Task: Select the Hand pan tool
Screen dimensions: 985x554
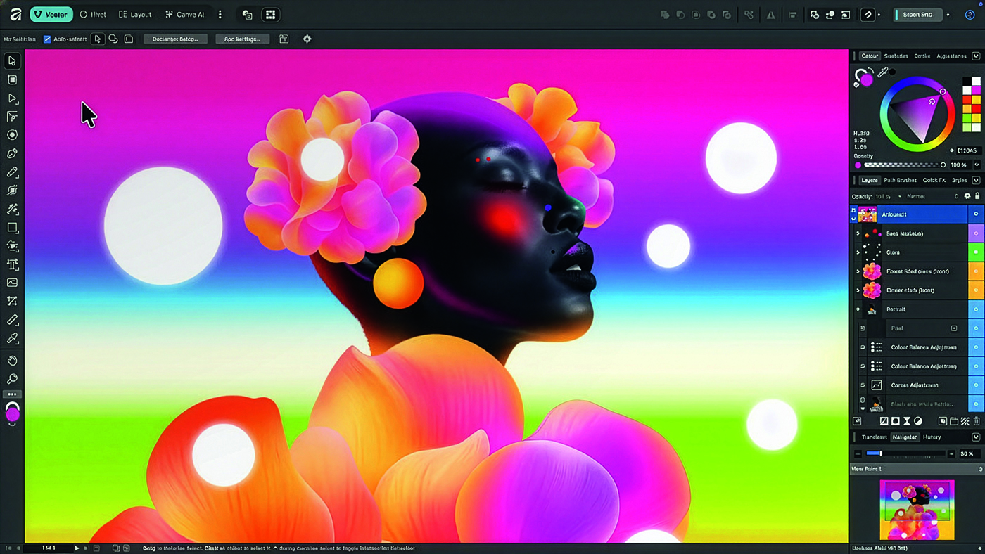Action: (12, 361)
